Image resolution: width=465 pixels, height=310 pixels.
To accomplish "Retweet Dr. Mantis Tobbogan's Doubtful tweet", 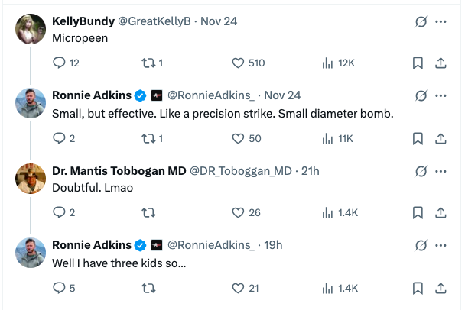I will [x=149, y=213].
